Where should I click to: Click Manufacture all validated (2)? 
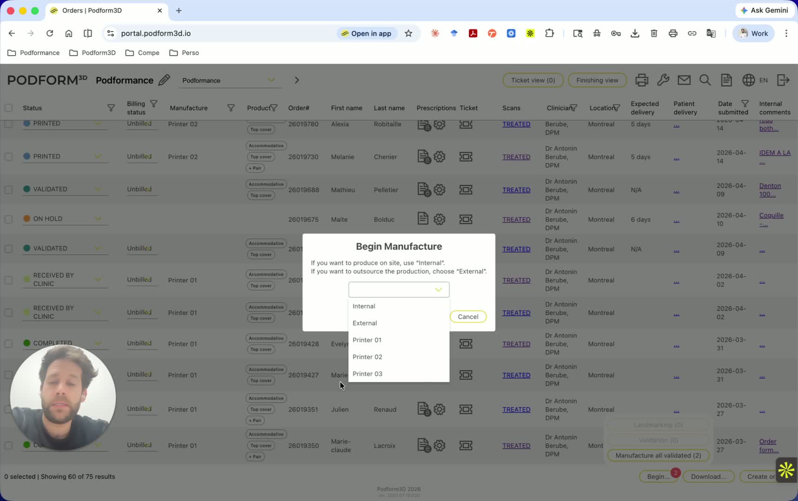[x=658, y=456]
